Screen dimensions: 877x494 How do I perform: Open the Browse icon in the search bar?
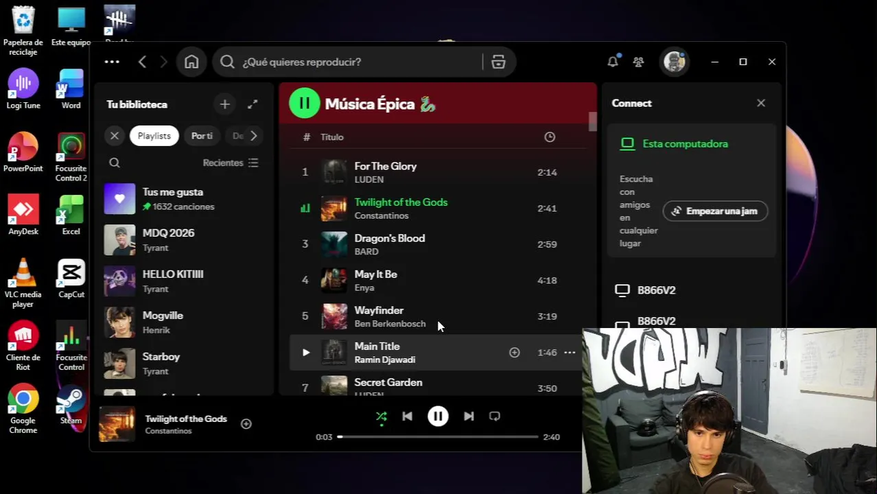click(x=498, y=62)
